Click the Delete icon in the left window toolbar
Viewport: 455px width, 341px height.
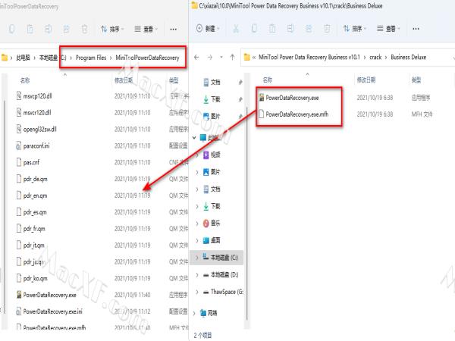click(x=84, y=29)
